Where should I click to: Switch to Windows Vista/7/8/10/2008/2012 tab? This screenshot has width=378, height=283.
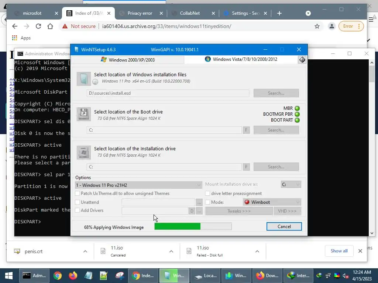tap(241, 59)
